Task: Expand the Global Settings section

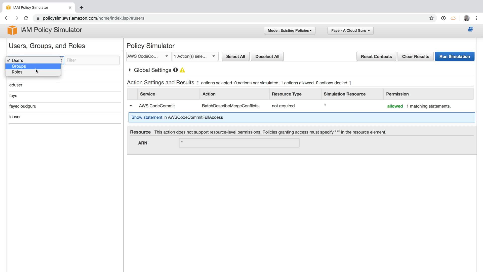Action: click(130, 70)
